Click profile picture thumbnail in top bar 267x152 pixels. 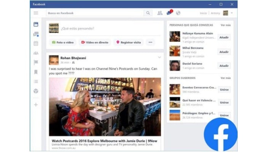226,13
